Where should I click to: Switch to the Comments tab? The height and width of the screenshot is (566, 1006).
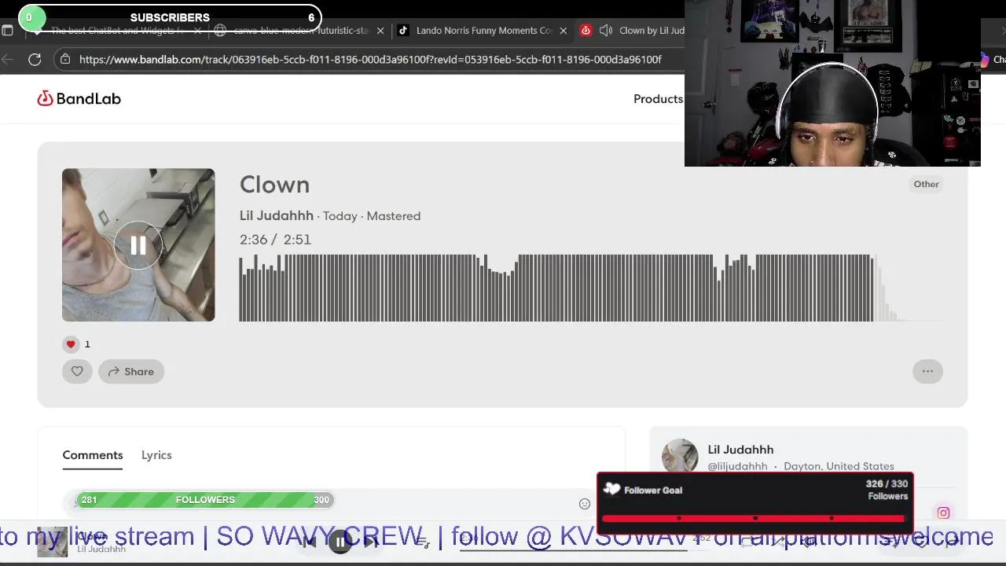point(93,455)
